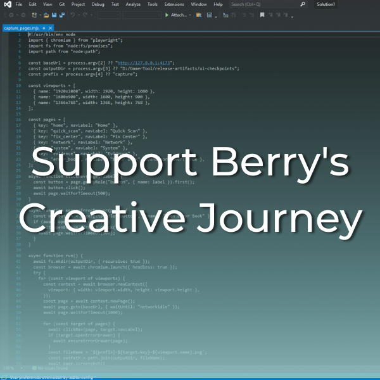
Task: Open the solution configurations combo box
Action: pyautogui.click(x=109, y=15)
